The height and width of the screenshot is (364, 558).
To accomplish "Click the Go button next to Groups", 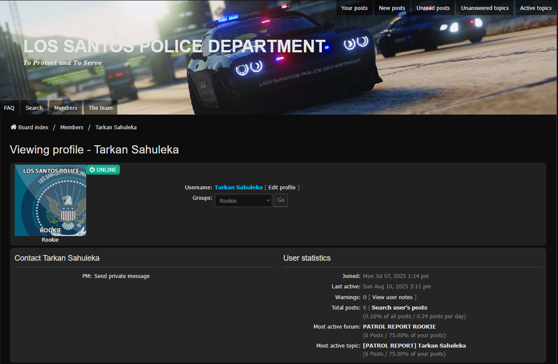I will pos(281,201).
